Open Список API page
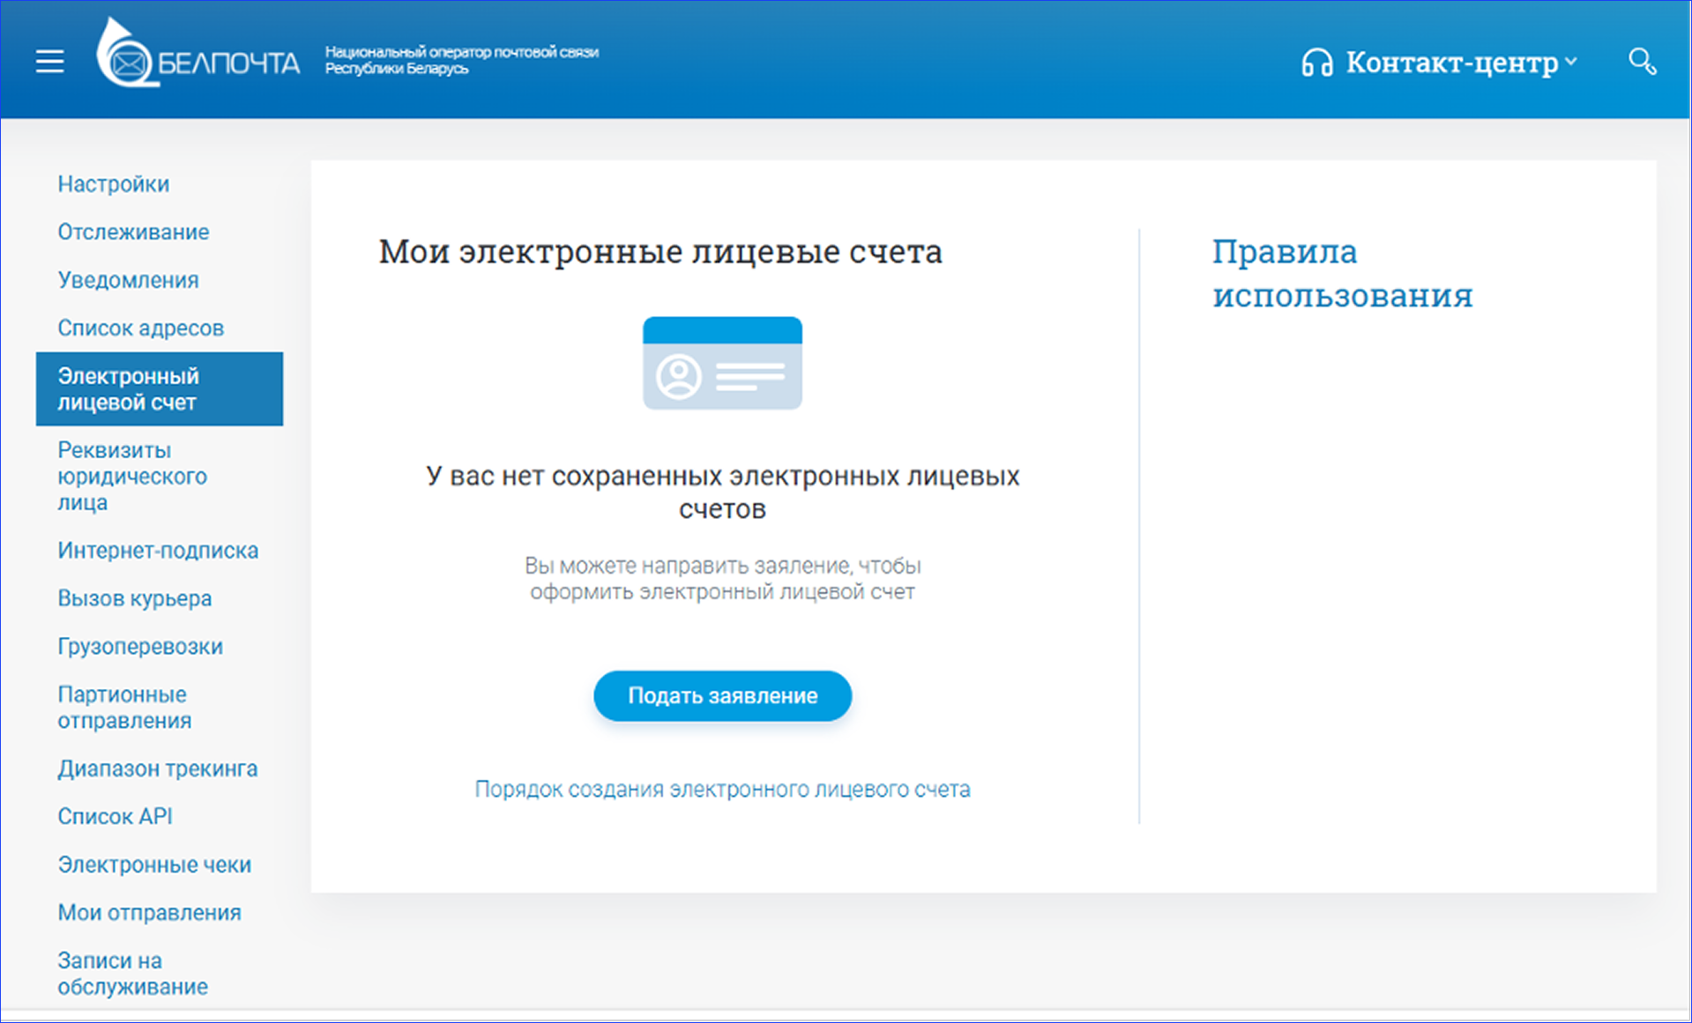 click(x=116, y=816)
